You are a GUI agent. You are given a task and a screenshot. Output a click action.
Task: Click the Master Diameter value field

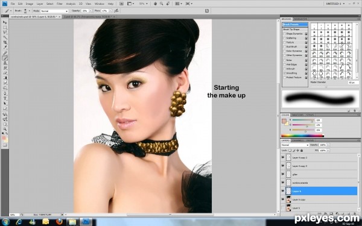pyautogui.click(x=354, y=83)
